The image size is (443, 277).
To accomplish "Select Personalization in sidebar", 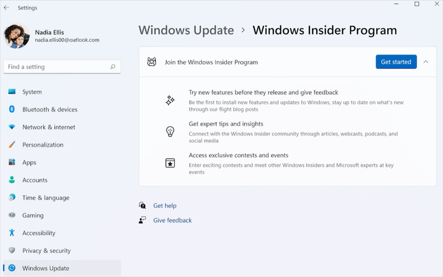I will [x=62, y=144].
